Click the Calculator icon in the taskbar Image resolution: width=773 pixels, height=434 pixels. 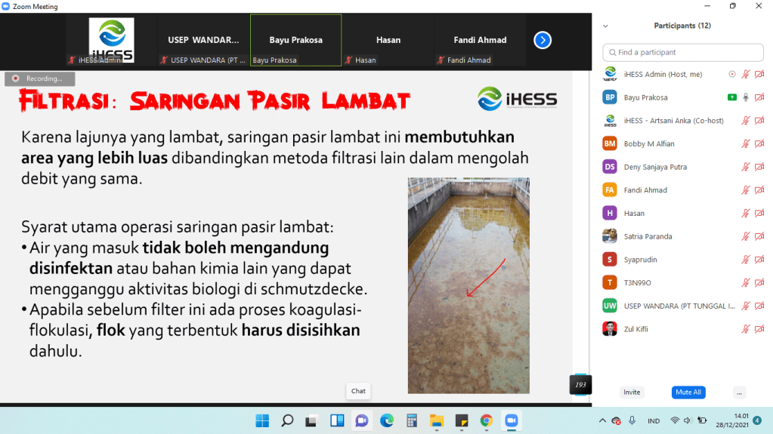click(x=412, y=420)
